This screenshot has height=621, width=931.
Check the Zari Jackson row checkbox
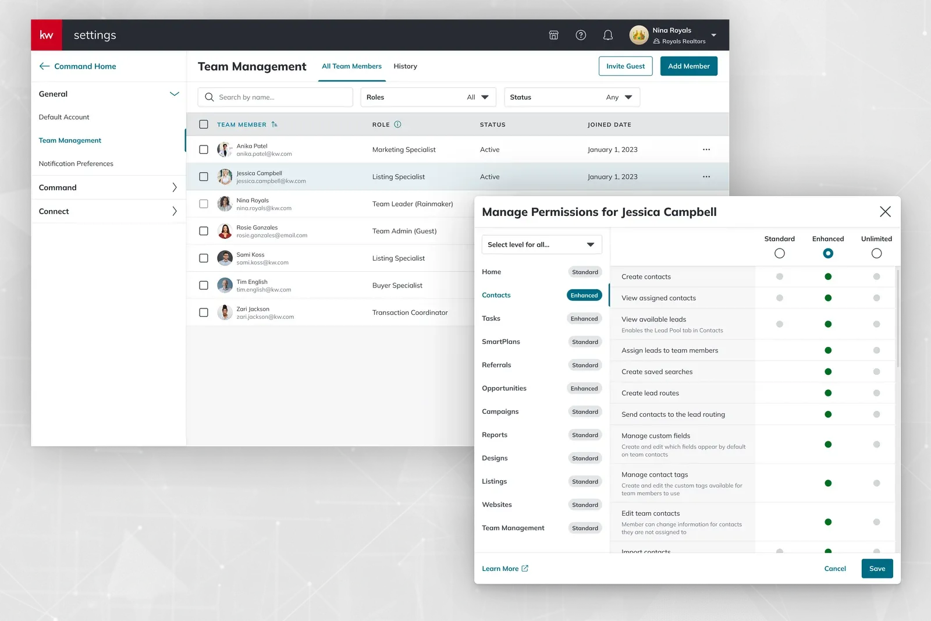pos(204,313)
